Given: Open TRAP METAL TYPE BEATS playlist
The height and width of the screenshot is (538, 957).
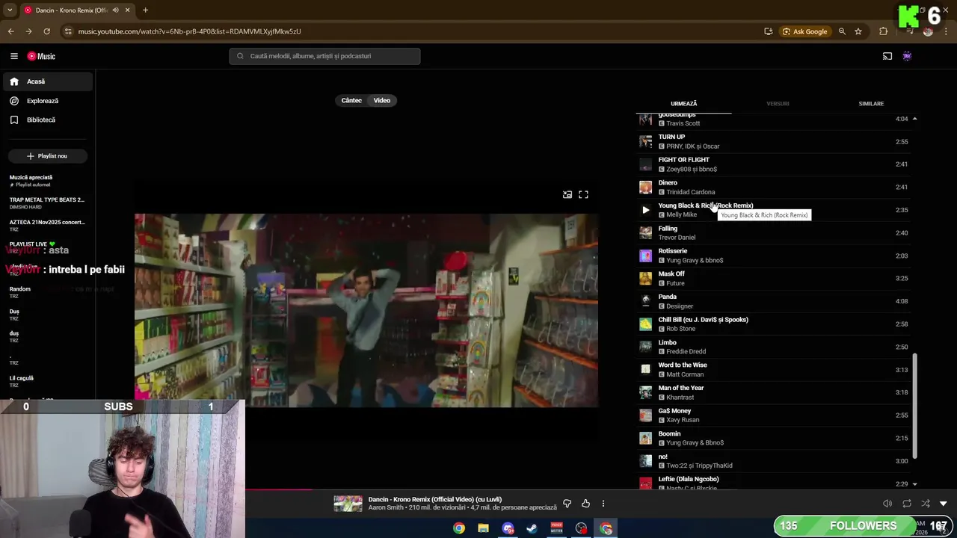Looking at the screenshot, I should tap(47, 203).
